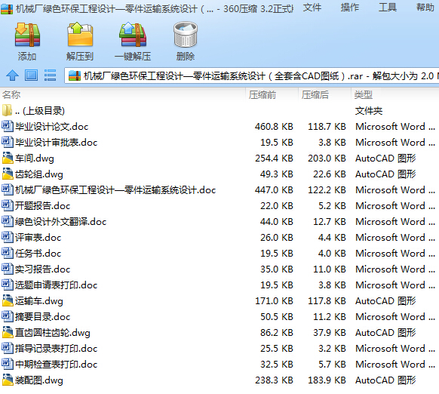This screenshot has height=394, width=439.
Task: Click the Word icon of 摘要目录.doc
Action: 8,316
